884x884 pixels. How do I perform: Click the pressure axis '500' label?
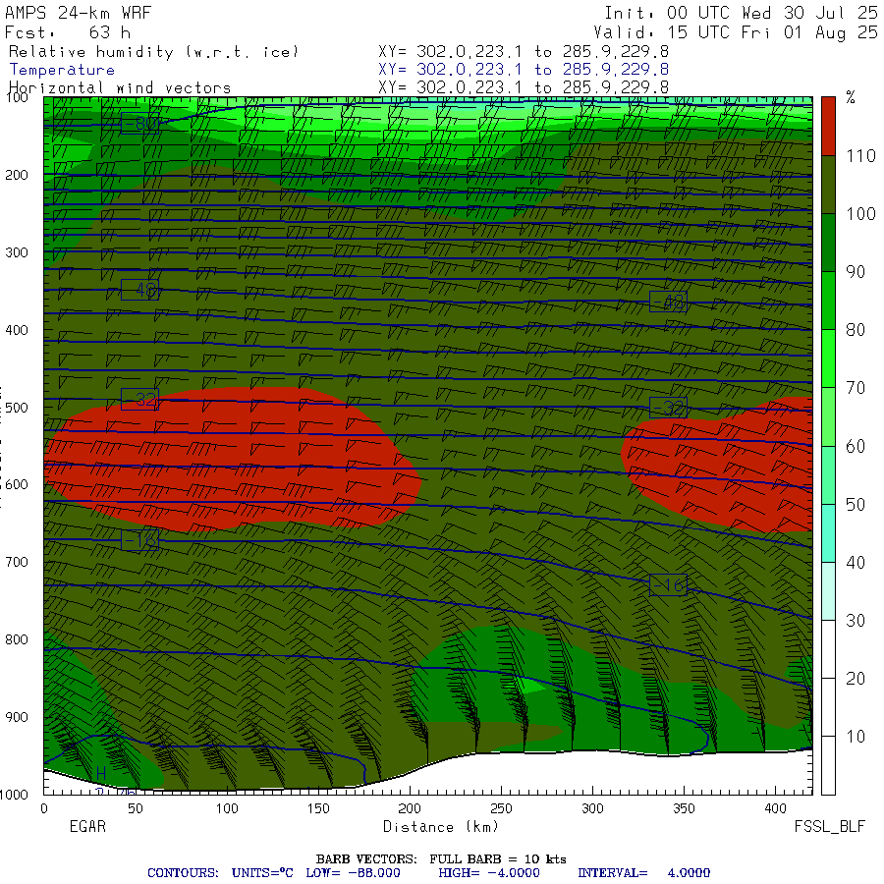[x=17, y=408]
